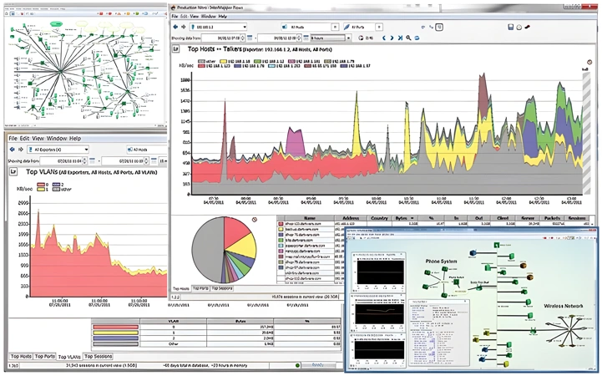The image size is (602, 376).
Task: Click the refresh icon after the magnifier
Action: [417, 38]
